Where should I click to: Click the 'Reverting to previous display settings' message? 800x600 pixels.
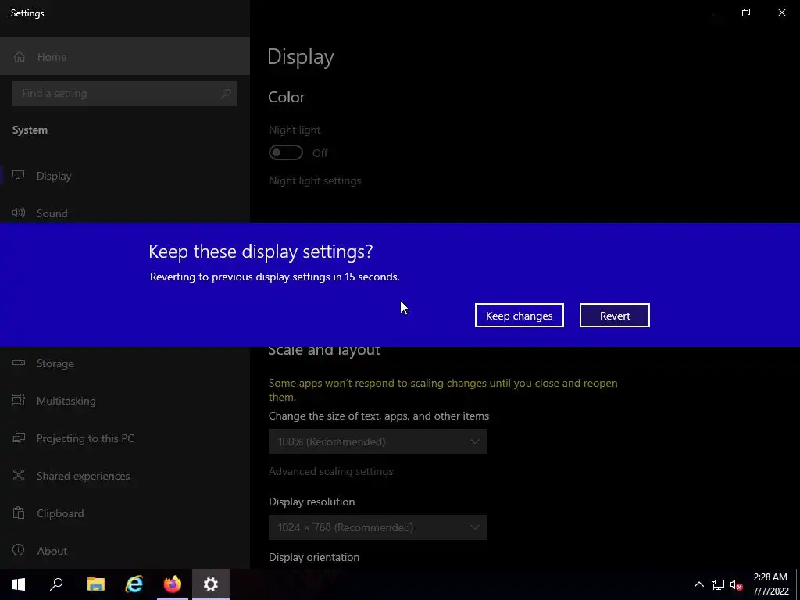click(x=274, y=277)
